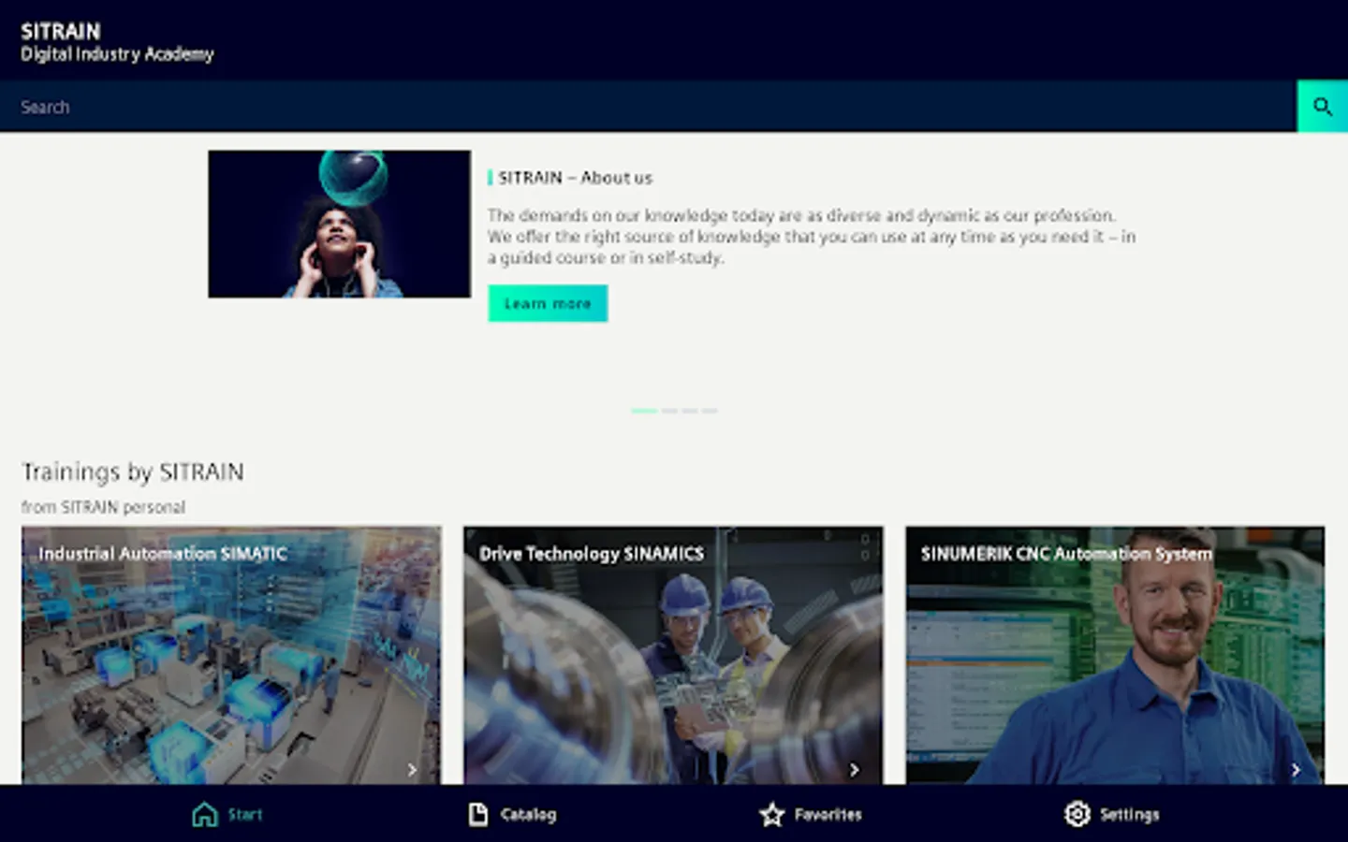Go to the fourth carousel slide indicator
Image resolution: width=1348 pixels, height=842 pixels.
pyautogui.click(x=710, y=411)
